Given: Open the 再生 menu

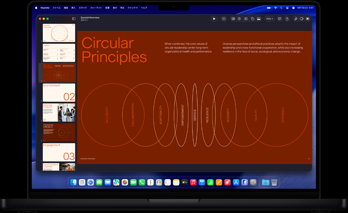Looking at the screenshot, I should [x=122, y=8].
